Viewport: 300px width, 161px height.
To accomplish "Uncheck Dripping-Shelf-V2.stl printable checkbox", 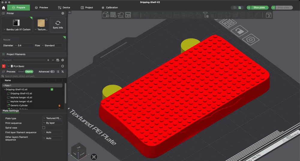I will click(52, 89).
